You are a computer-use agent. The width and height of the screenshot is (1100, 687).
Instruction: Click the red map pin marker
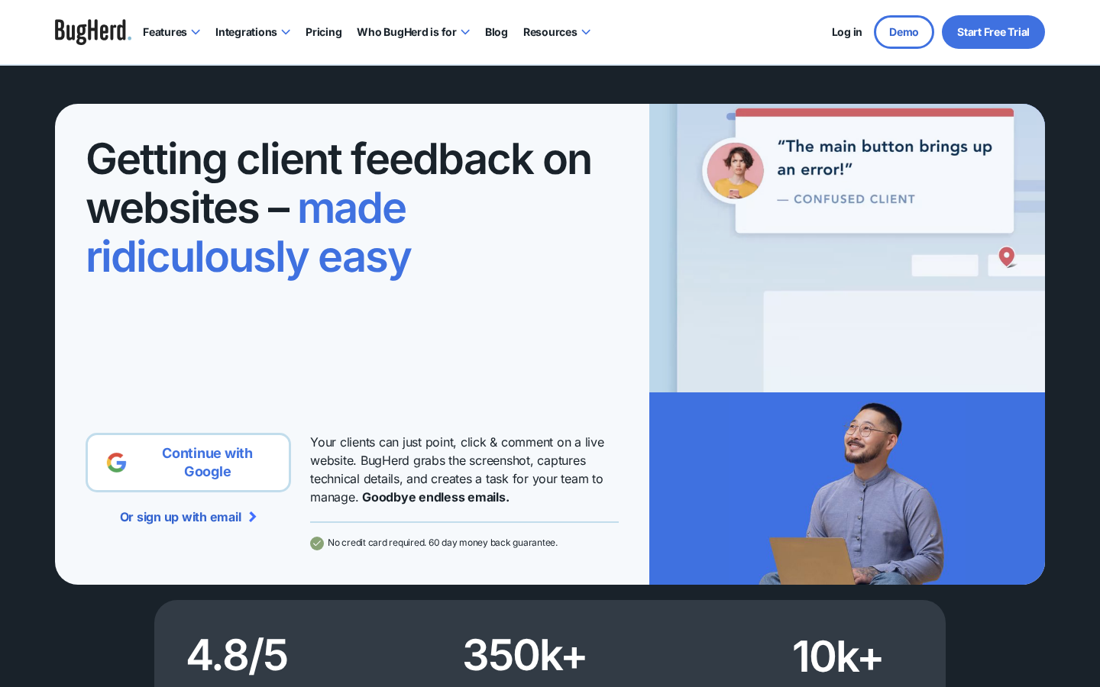(x=1007, y=256)
